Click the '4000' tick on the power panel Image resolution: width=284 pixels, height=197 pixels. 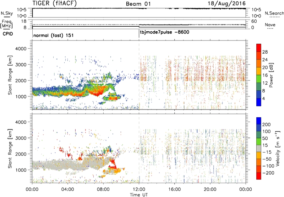coord(21,49)
